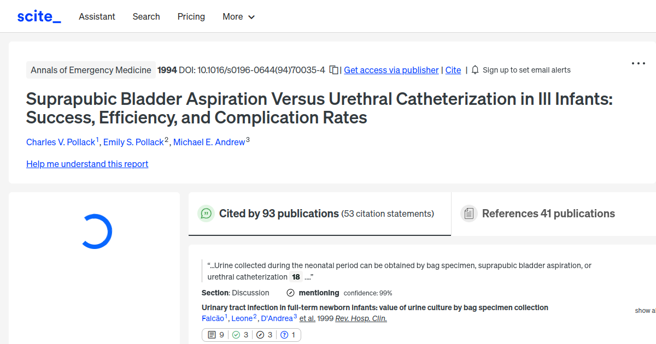Viewport: 656px width, 344px height.
Task: Click the Cite link
Action: click(453, 70)
